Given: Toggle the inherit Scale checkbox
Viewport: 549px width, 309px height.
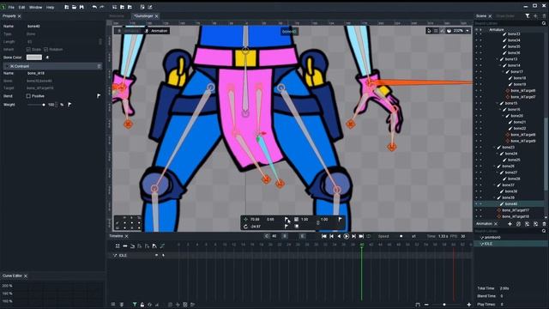Looking at the screenshot, I should (x=28, y=50).
